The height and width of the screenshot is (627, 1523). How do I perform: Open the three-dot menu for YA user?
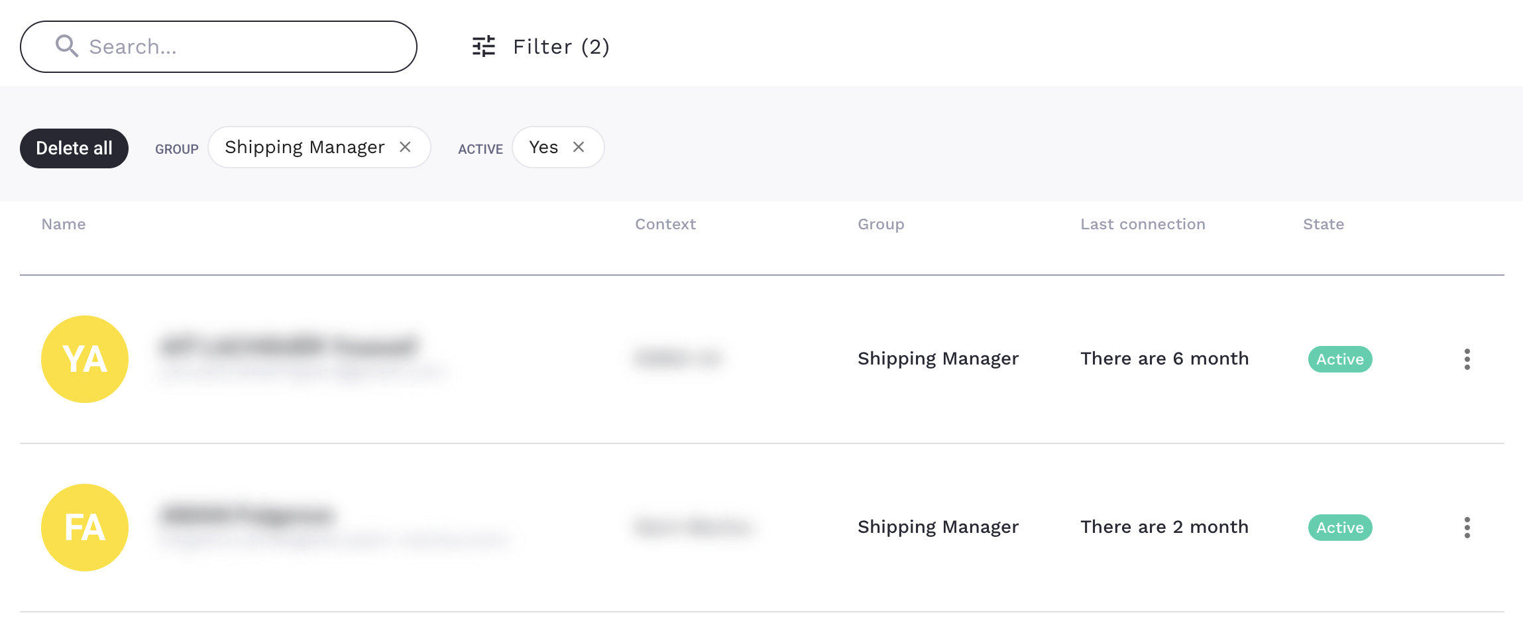1467,359
